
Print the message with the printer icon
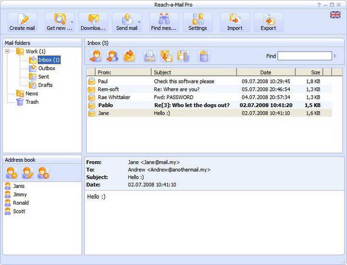tap(149, 56)
